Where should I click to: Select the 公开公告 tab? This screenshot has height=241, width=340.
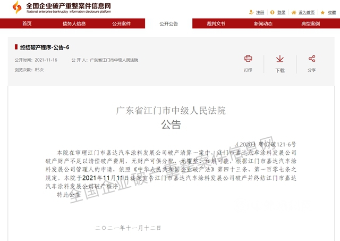tap(169, 23)
